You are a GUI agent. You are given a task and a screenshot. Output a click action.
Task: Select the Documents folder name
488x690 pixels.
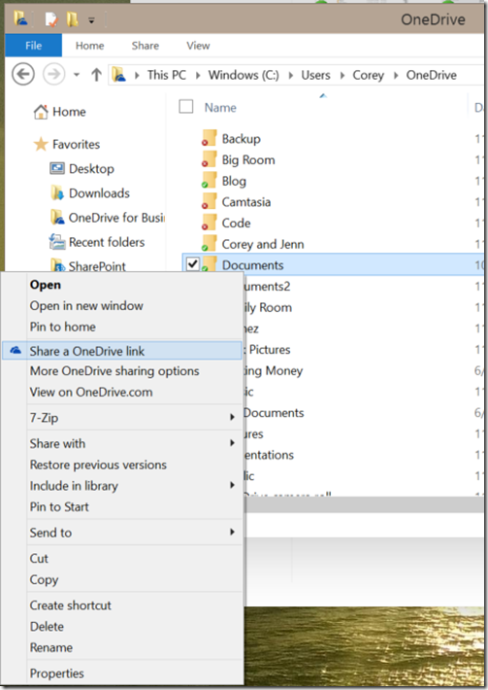tap(252, 265)
